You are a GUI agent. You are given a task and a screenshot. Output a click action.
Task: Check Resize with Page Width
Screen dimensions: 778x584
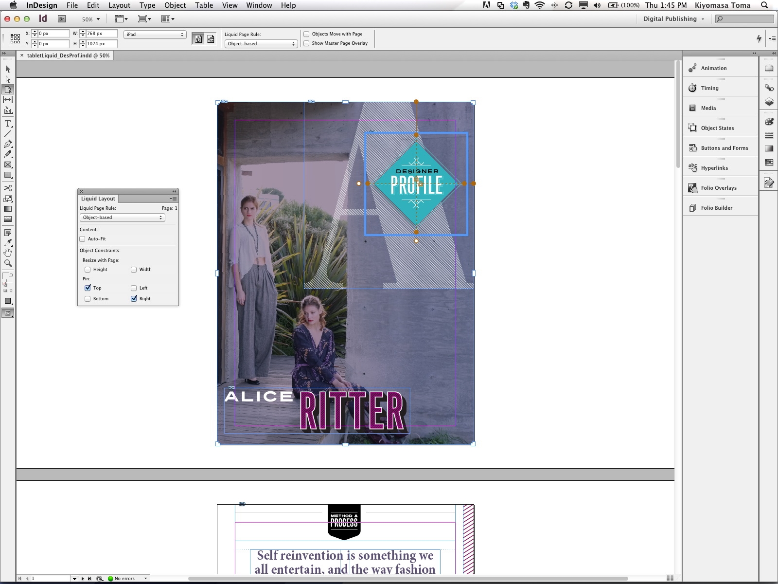[x=134, y=270]
